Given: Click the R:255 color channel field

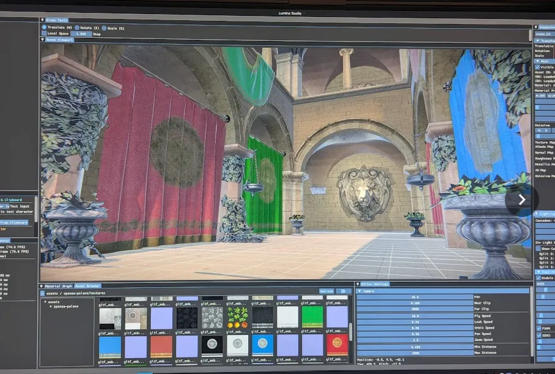Looking at the screenshot, I should click(x=540, y=95).
